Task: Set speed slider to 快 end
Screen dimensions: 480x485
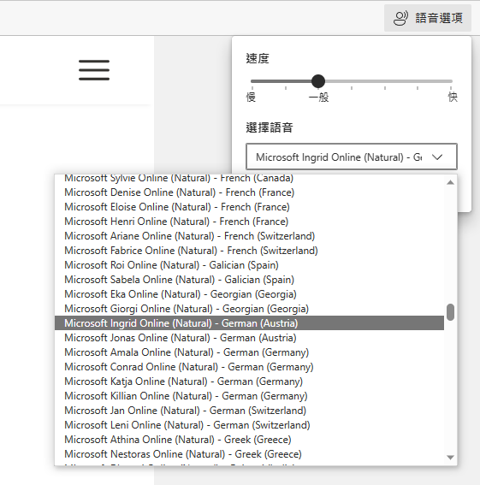Action: pos(451,81)
